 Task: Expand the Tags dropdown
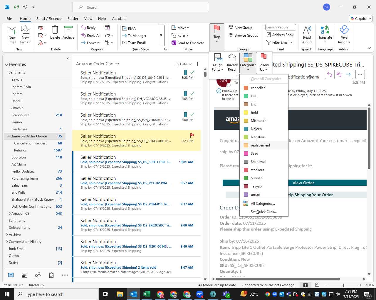click(x=217, y=37)
